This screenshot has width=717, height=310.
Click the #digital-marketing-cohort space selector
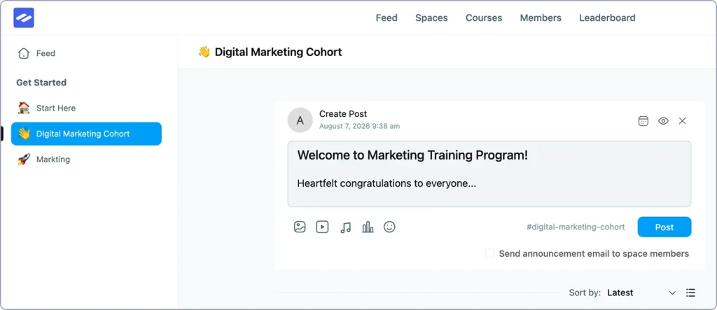pyautogui.click(x=576, y=227)
